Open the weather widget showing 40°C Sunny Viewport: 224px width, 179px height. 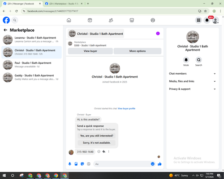click(179, 175)
